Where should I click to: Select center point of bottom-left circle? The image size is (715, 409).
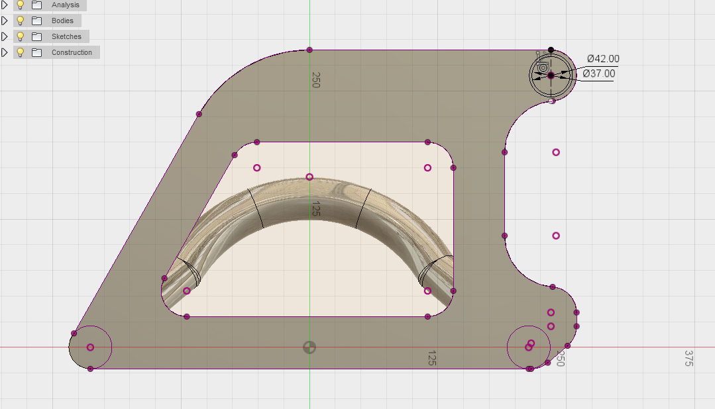(90, 347)
